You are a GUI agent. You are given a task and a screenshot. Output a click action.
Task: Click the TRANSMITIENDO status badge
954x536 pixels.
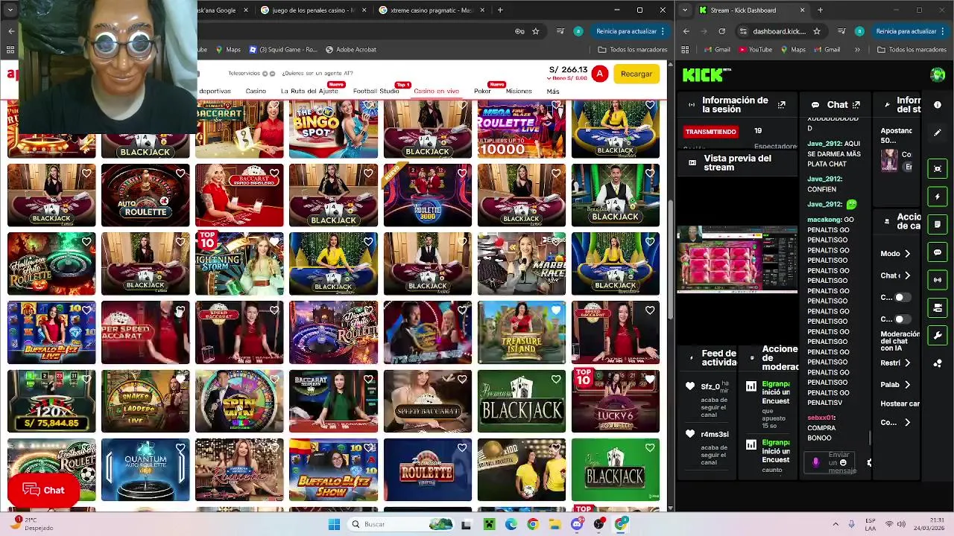pos(710,132)
